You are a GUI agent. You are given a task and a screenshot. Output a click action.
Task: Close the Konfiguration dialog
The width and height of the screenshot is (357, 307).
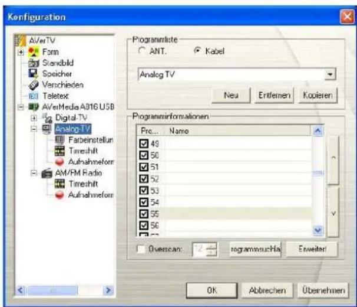tap(347, 17)
